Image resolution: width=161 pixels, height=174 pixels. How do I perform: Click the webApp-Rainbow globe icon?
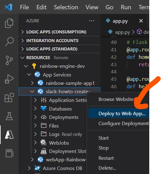[x=40, y=159]
